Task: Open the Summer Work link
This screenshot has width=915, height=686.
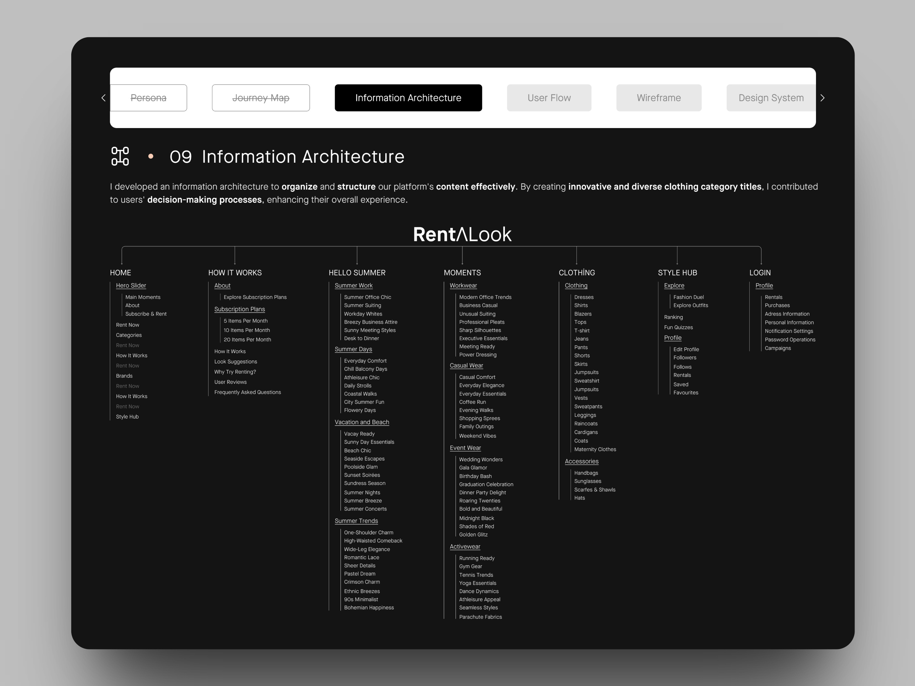Action: pyautogui.click(x=354, y=286)
